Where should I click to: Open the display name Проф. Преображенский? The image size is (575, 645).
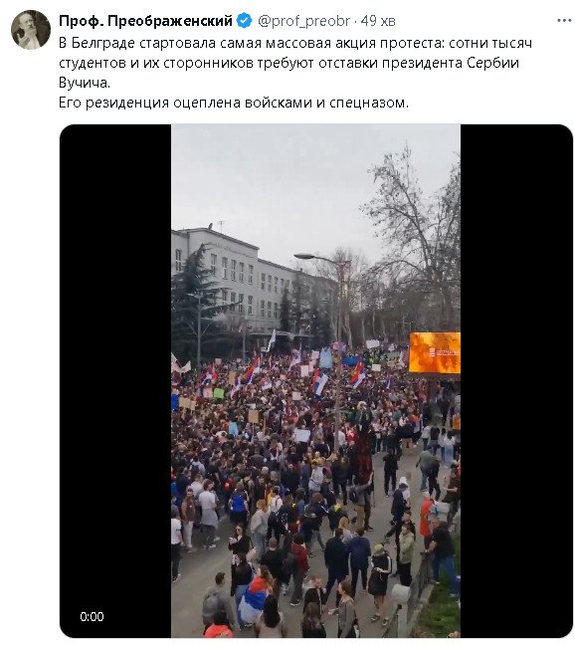[145, 21]
